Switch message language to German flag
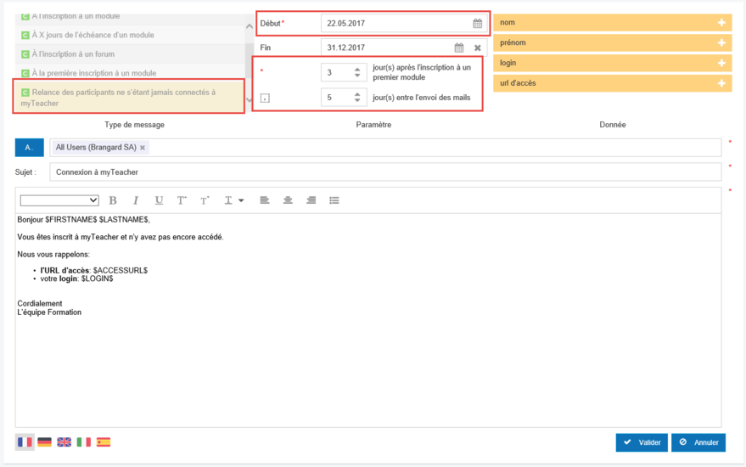The height and width of the screenshot is (467, 746). pos(44,442)
